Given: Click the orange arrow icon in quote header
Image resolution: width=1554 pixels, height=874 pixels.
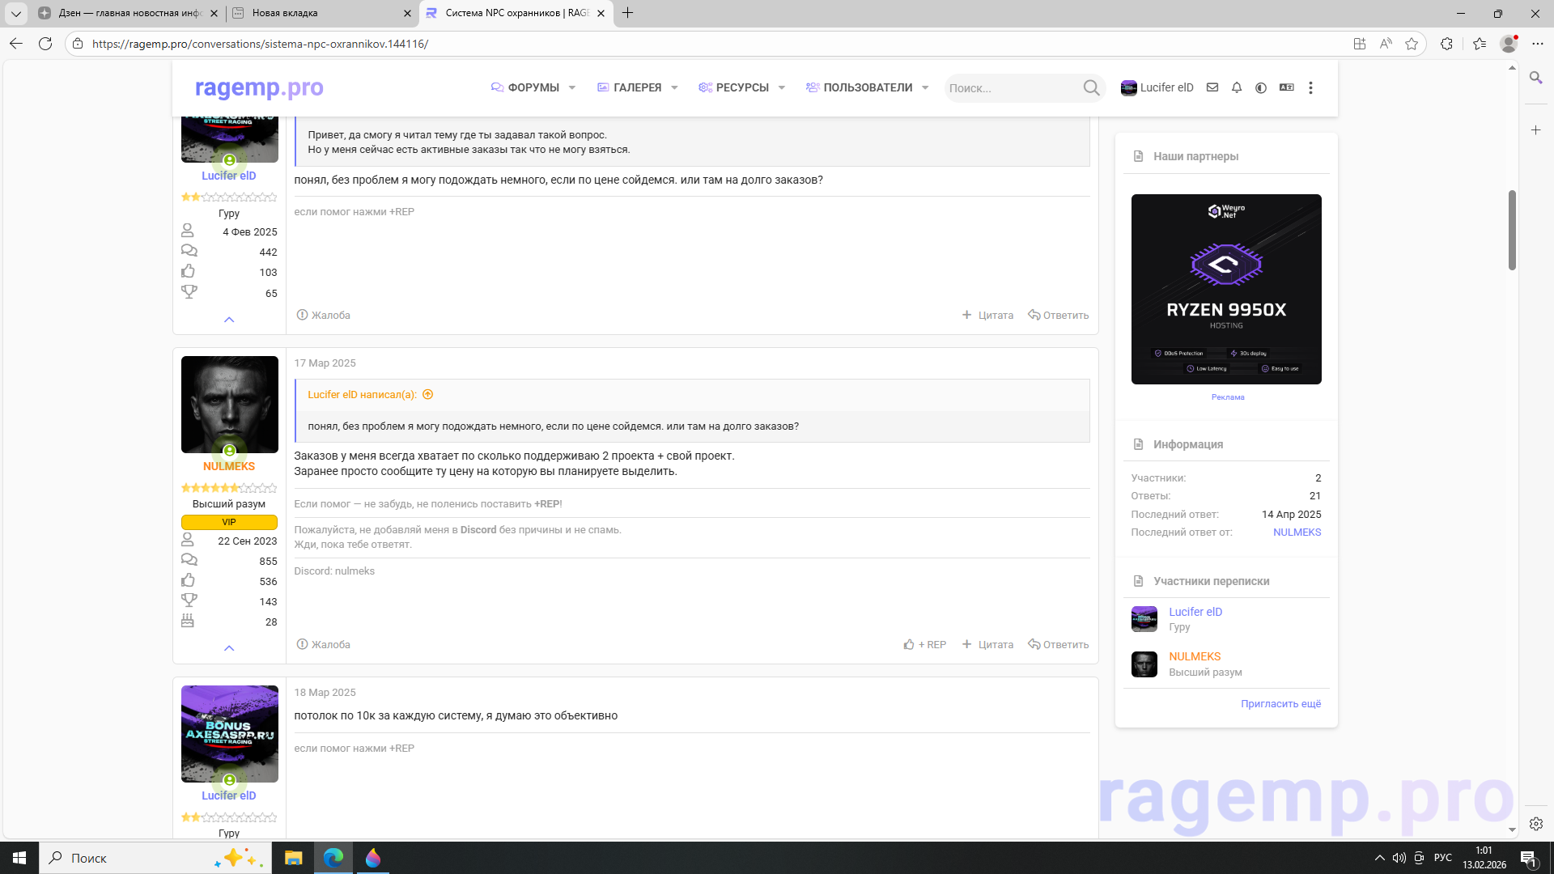Looking at the screenshot, I should (x=428, y=395).
